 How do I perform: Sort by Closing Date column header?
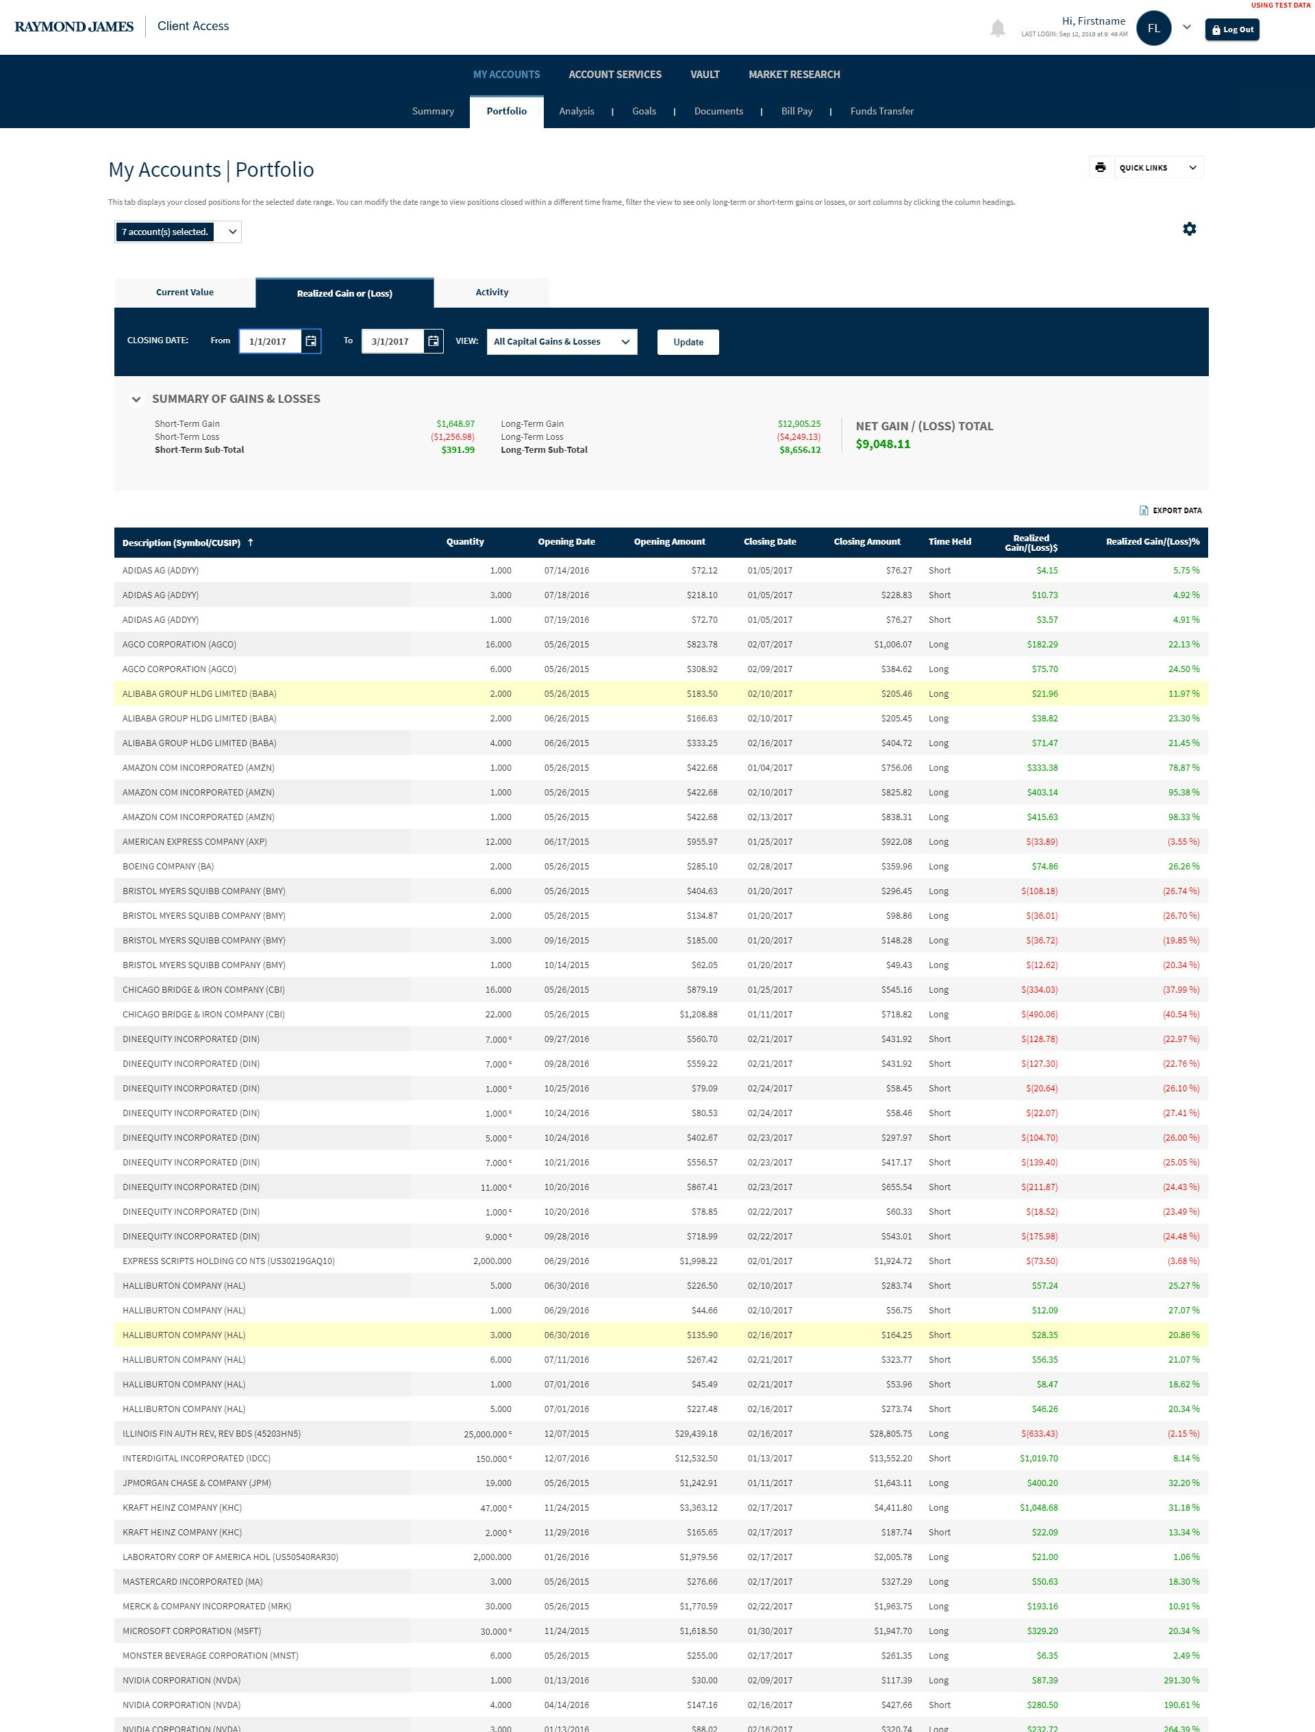pyautogui.click(x=769, y=542)
